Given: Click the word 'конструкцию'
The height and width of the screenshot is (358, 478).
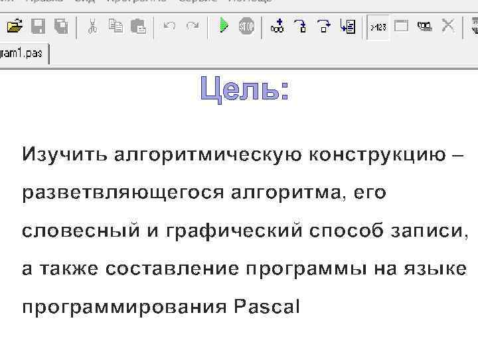Looking at the screenshot, I should [x=378, y=155].
